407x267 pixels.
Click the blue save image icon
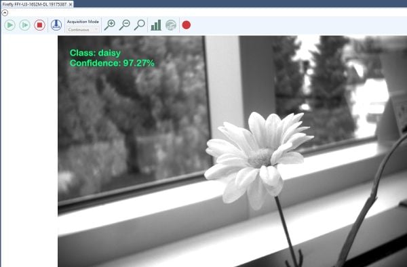click(x=56, y=25)
